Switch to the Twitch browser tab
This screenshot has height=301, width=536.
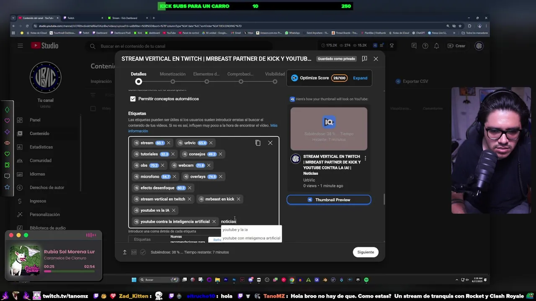click(x=83, y=18)
